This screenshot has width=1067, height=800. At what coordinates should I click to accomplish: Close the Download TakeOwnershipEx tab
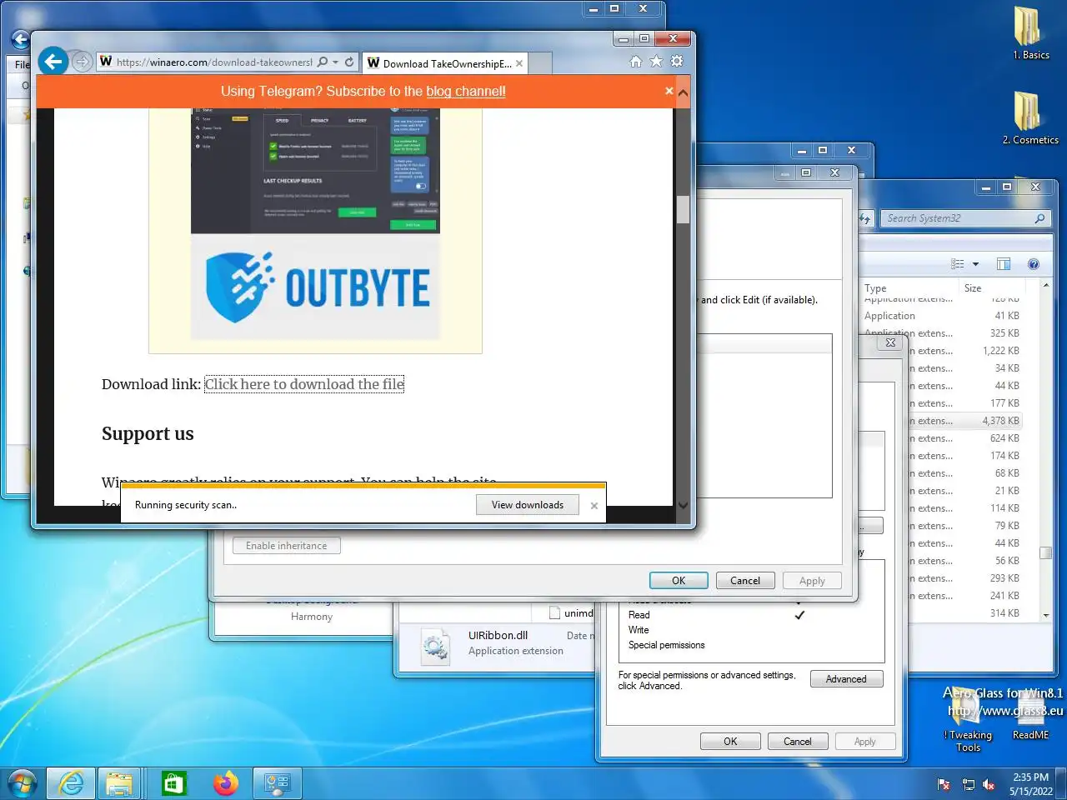(519, 63)
